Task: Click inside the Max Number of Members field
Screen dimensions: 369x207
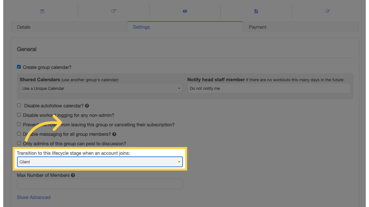Action: [x=100, y=184]
